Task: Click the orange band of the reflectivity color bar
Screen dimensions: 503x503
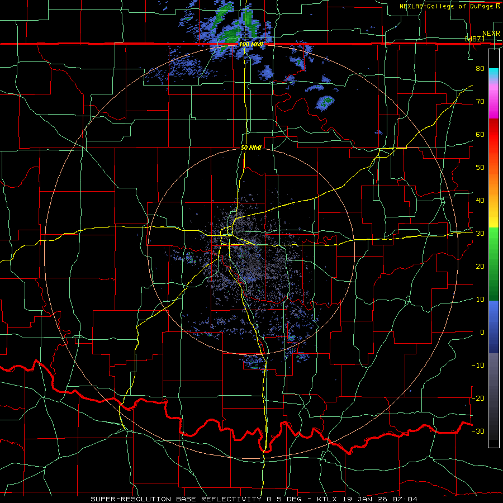Action: click(493, 179)
